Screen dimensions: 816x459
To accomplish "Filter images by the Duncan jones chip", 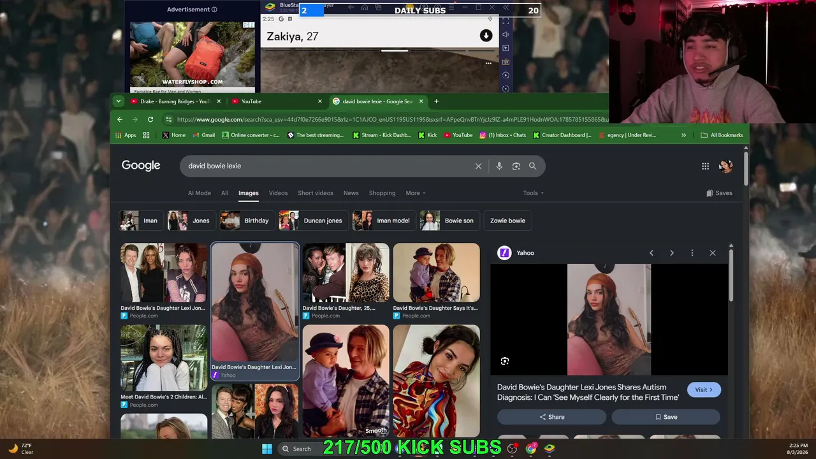I will point(314,221).
